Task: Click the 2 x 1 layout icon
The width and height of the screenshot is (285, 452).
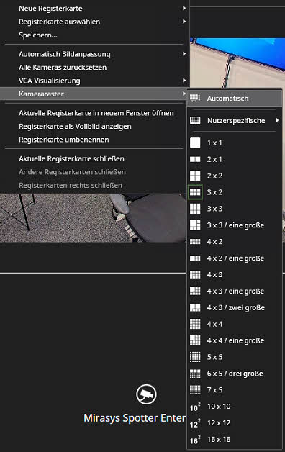Action: click(x=195, y=159)
